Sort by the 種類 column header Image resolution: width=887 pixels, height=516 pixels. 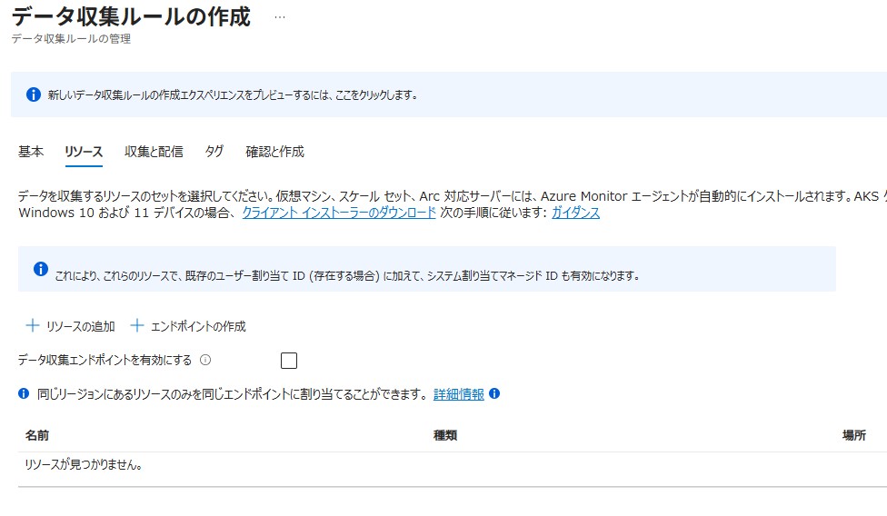445,436
